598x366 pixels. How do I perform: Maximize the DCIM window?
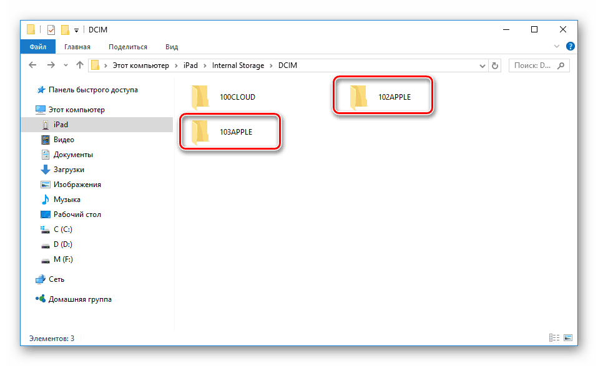(x=534, y=30)
